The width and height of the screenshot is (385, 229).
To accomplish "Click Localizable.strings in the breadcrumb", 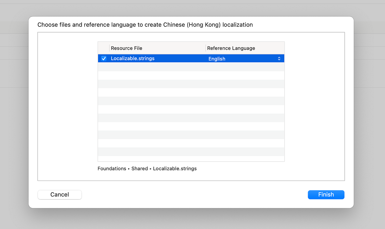I will coord(175,169).
